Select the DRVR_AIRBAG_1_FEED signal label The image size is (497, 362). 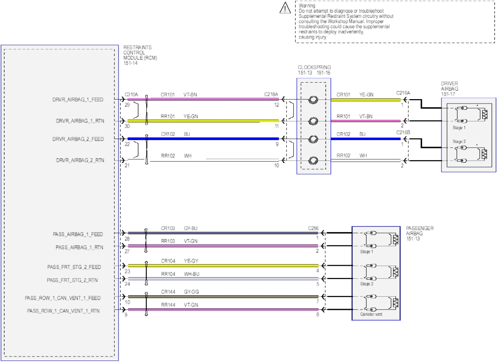click(x=78, y=99)
